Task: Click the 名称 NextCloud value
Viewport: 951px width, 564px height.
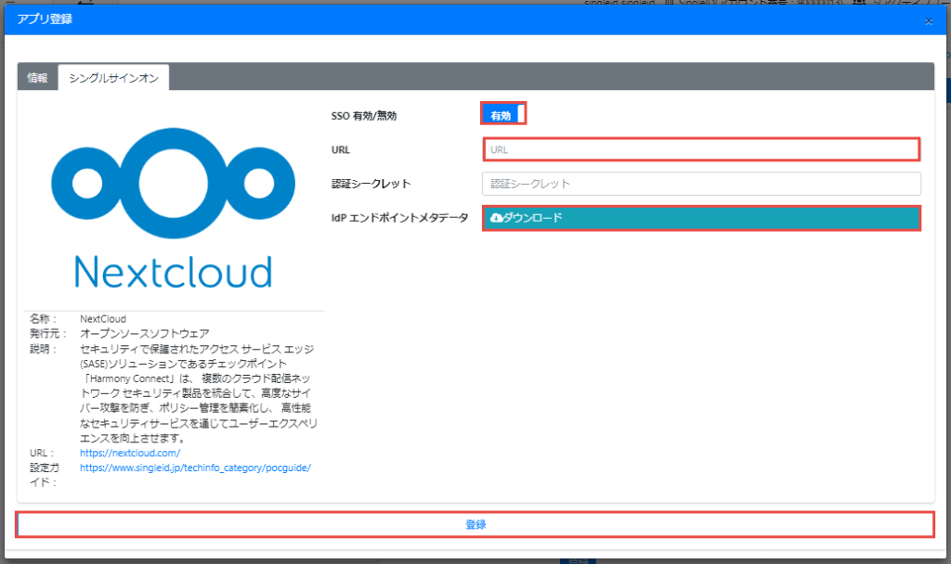Action: click(x=103, y=318)
